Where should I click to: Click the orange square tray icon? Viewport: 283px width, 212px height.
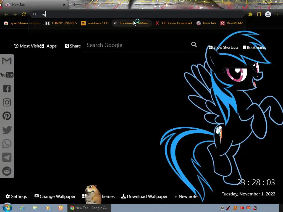[x=248, y=208]
